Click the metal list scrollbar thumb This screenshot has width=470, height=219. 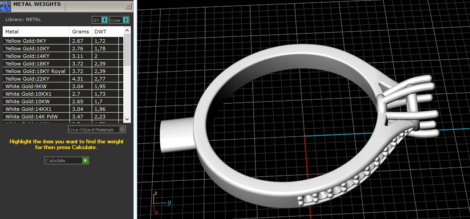point(127,50)
